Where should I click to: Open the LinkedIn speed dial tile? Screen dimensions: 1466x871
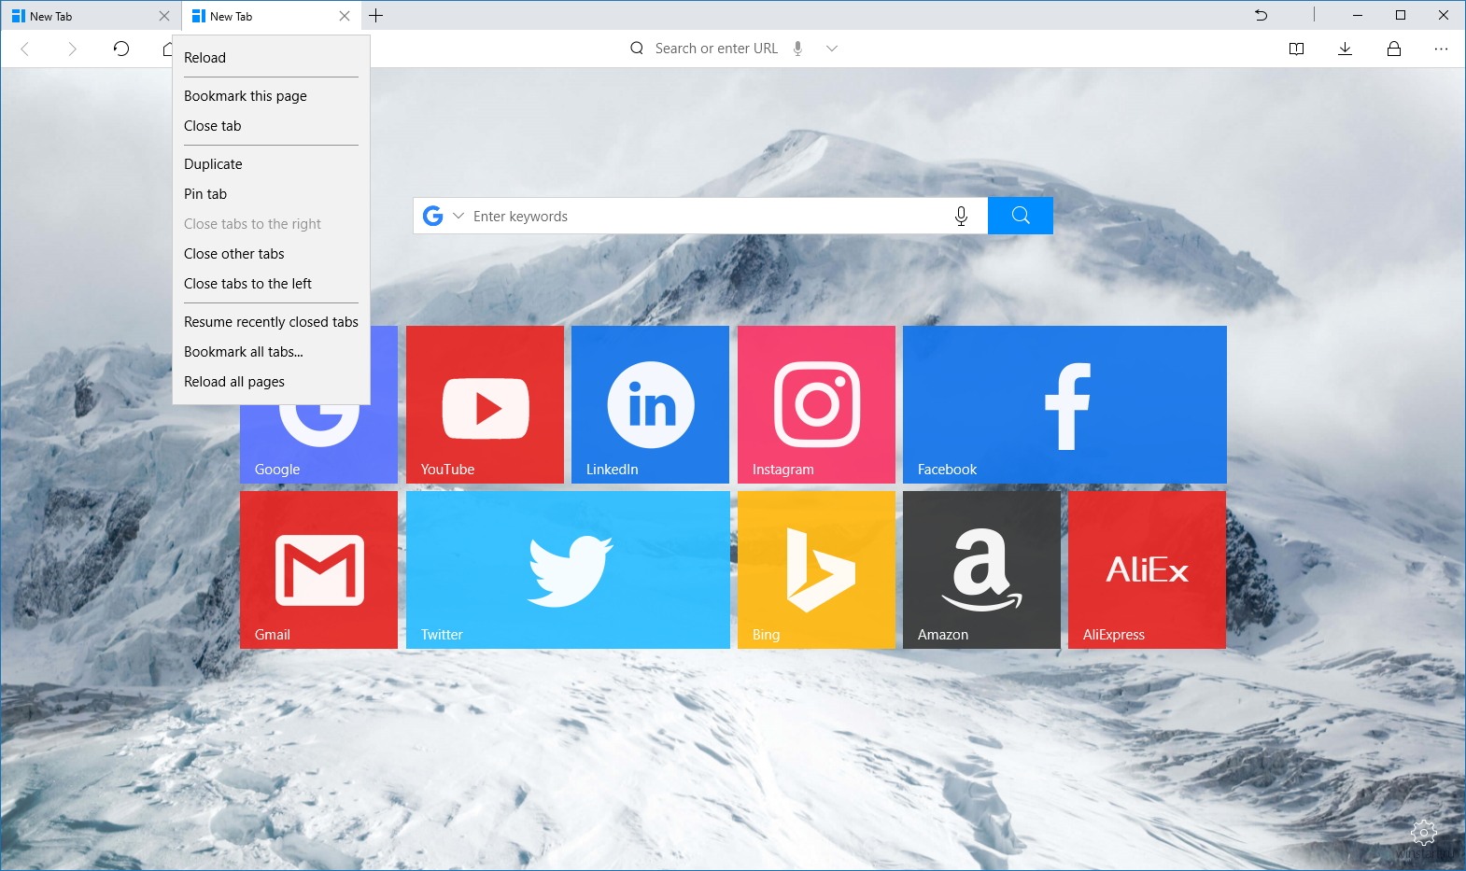[x=650, y=404]
